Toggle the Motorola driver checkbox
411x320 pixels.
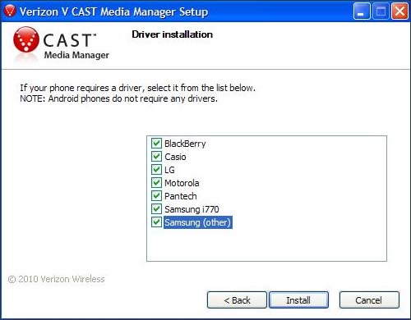coord(156,182)
